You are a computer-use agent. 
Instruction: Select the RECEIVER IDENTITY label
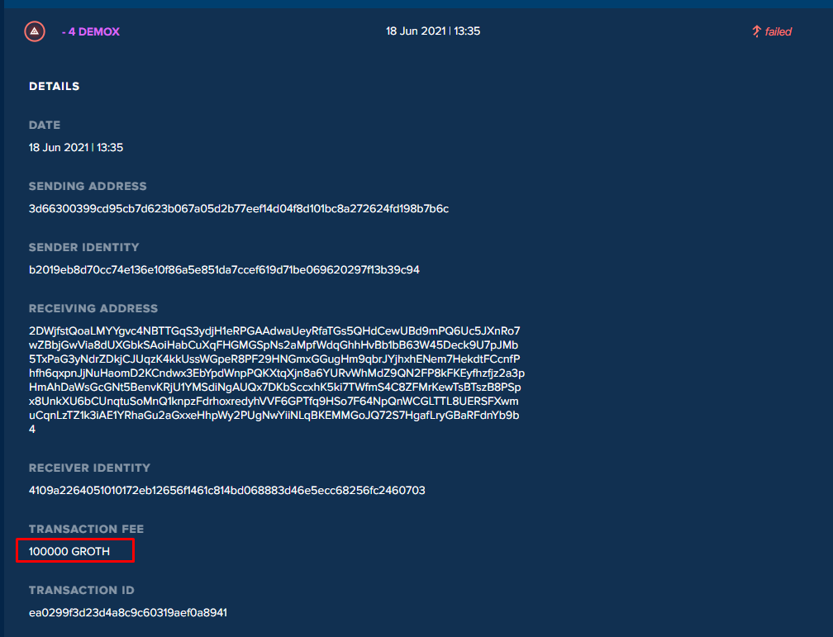[x=89, y=468]
